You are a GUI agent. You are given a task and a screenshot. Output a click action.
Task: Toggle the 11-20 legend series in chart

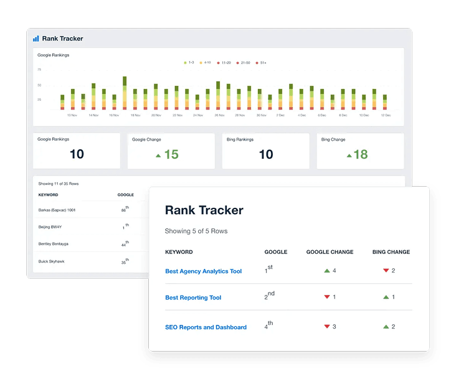224,63
